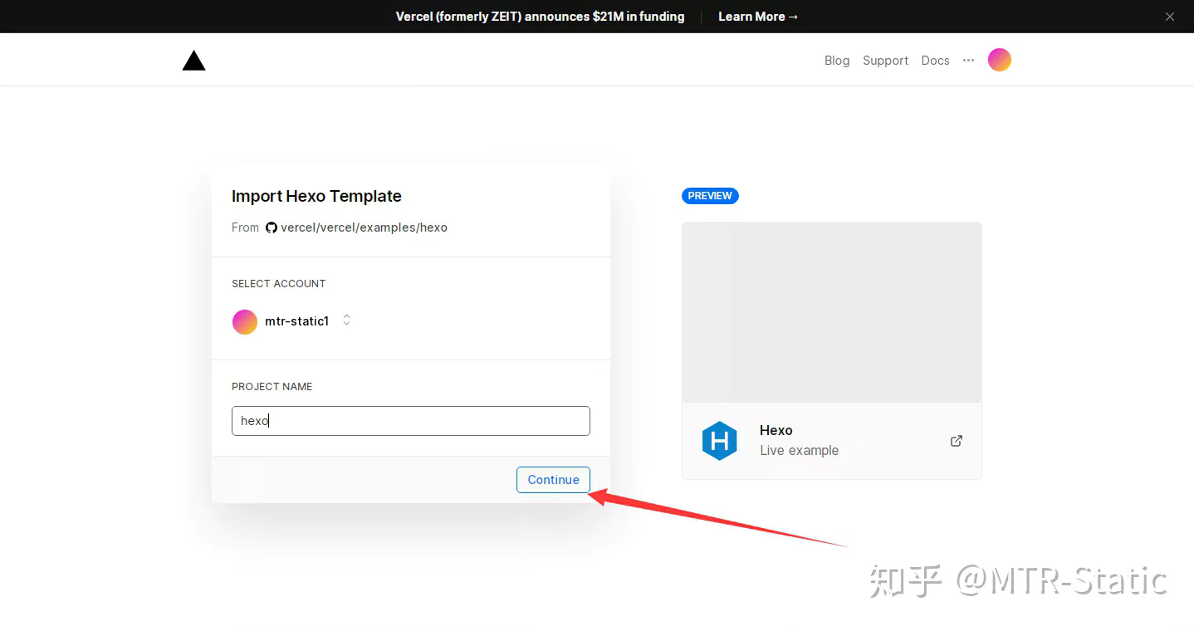1194x626 pixels.
Task: Open the Support page
Action: tap(885, 61)
